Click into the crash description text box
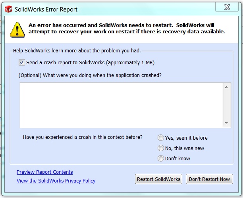Screen dimensions: 243x198 [x=121, y=105]
